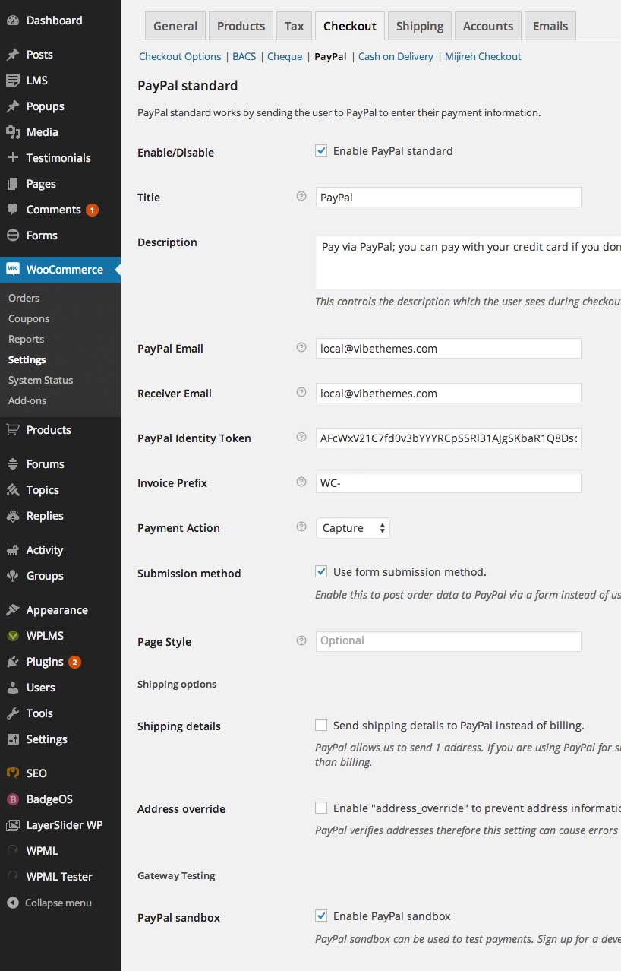Switch to the Products settings tab

pos(241,26)
